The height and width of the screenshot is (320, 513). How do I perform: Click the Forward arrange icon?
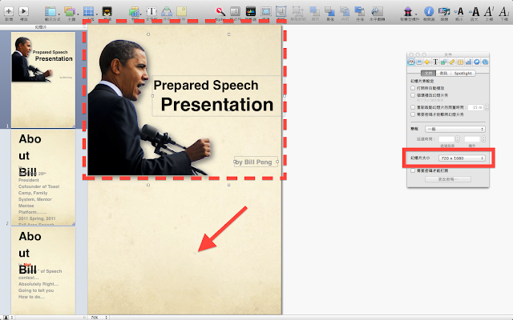(x=345, y=11)
